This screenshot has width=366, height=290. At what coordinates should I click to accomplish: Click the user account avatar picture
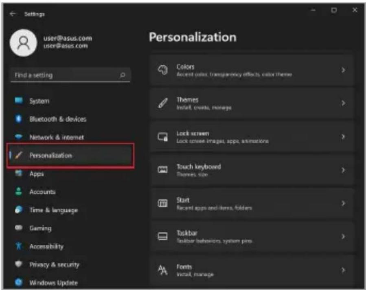click(23, 43)
